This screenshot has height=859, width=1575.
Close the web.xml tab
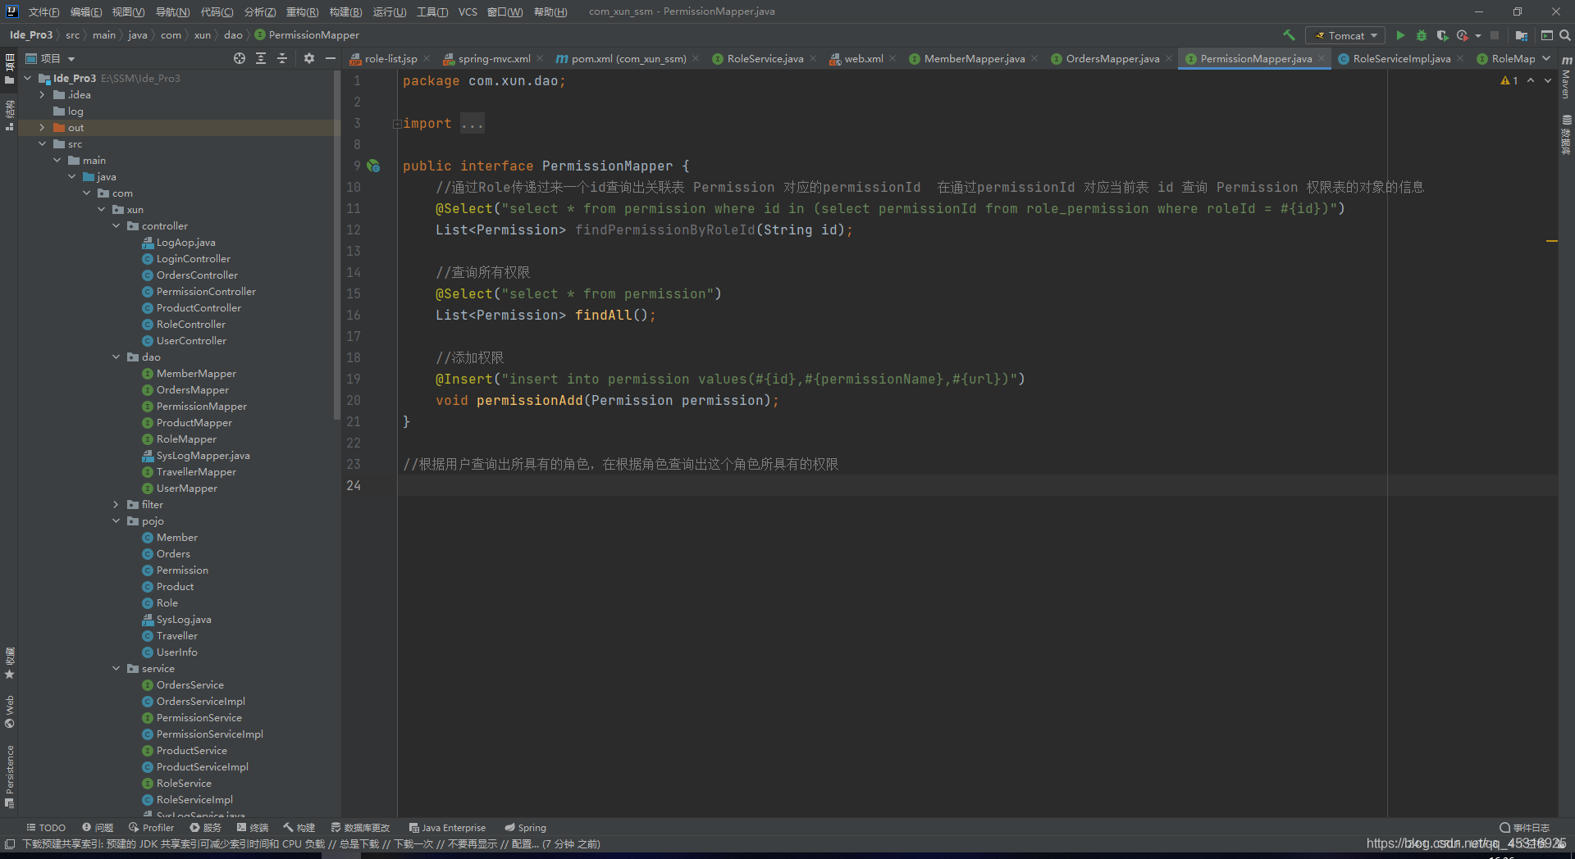tap(892, 59)
